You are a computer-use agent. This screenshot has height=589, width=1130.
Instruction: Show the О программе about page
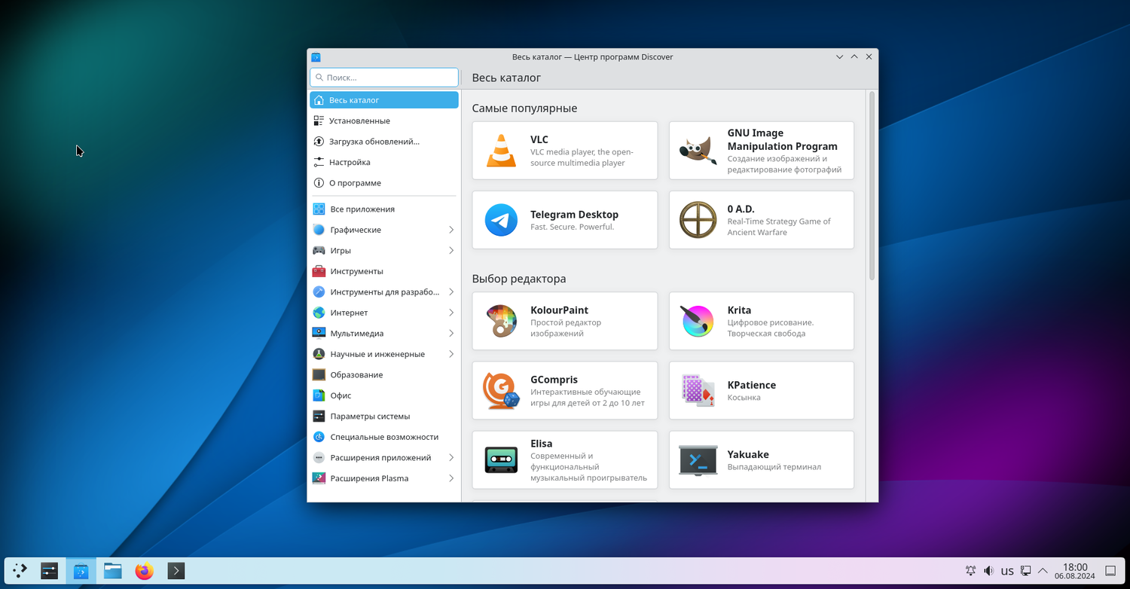[384, 183]
